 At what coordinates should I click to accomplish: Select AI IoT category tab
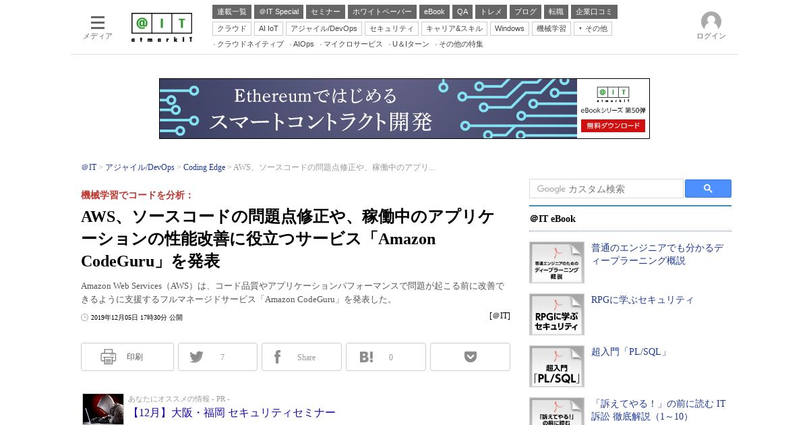tap(268, 28)
